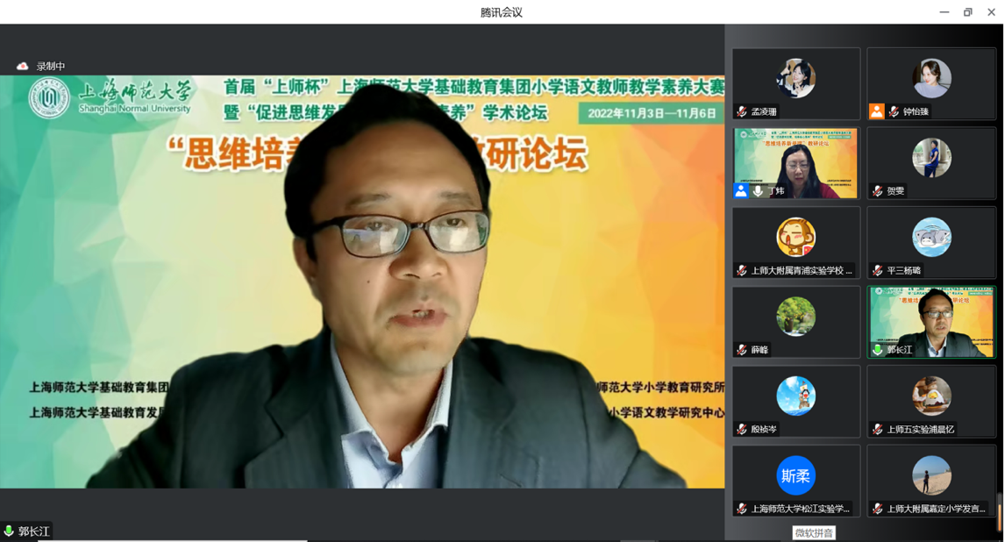
Task: Click the beach photo avatar of 上师大附属嘉定小学
Action: (x=931, y=475)
